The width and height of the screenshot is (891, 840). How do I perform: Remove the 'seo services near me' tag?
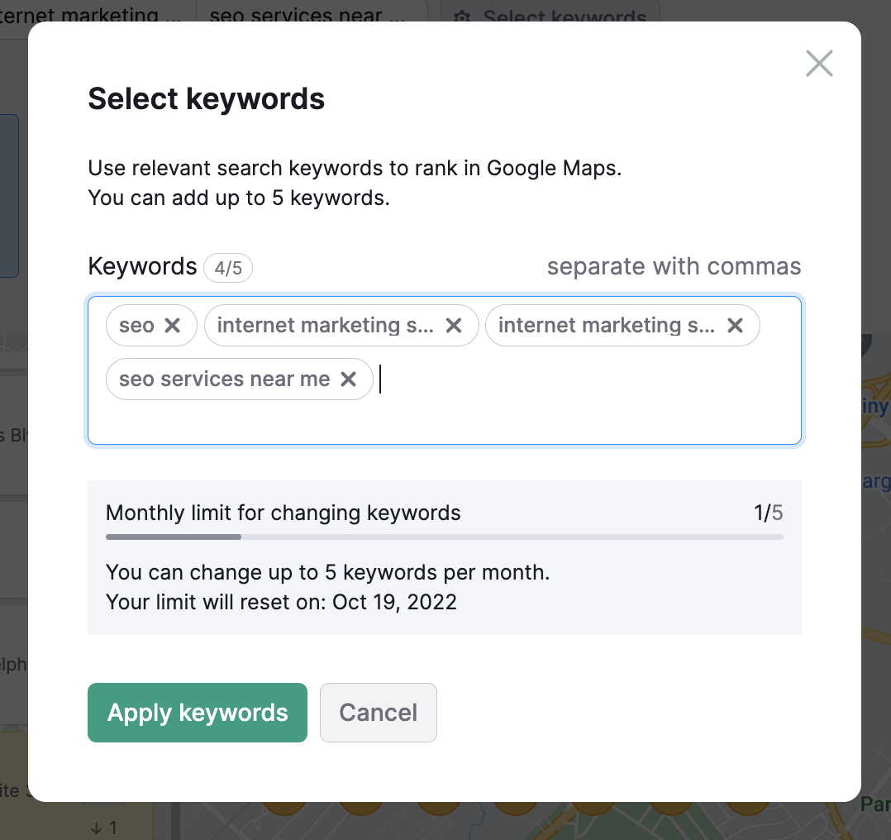click(x=348, y=379)
